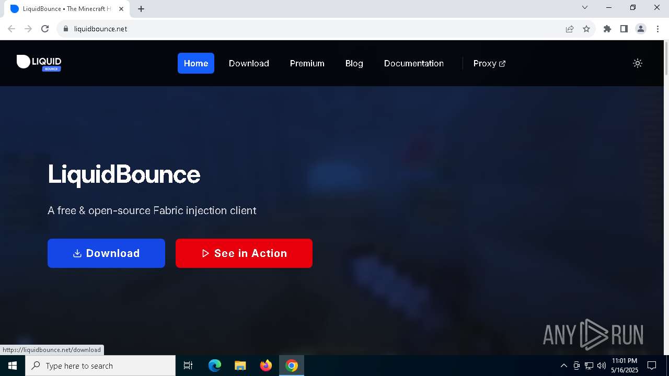Screen dimensions: 669x376
Task: Open a new browser tab
Action: point(141,9)
